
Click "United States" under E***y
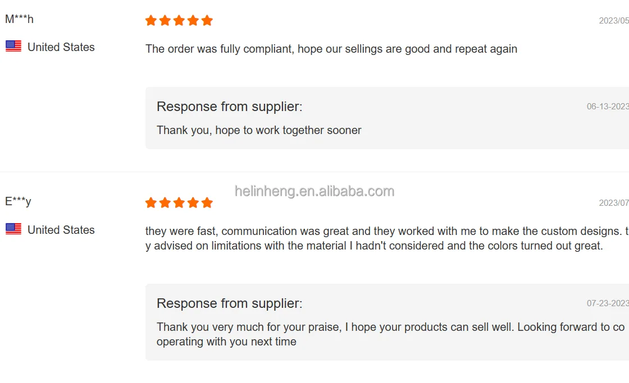coord(61,230)
